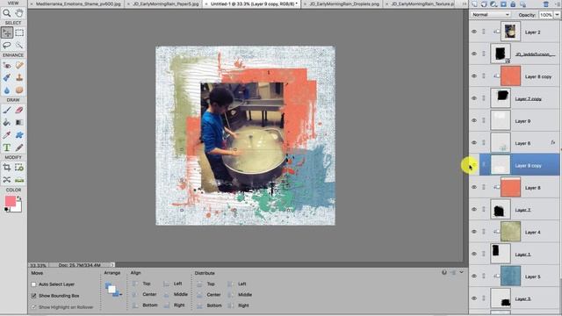Swap foreground and background colors

coord(19,197)
